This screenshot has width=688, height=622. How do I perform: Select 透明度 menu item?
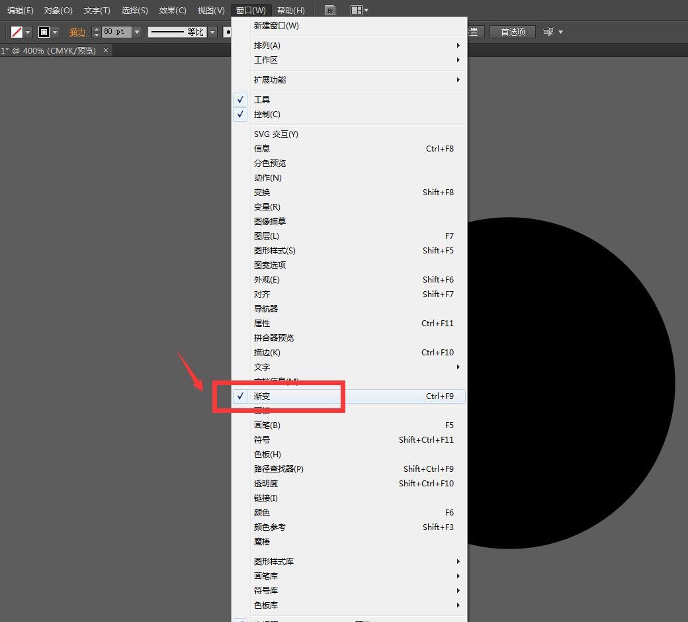349,483
